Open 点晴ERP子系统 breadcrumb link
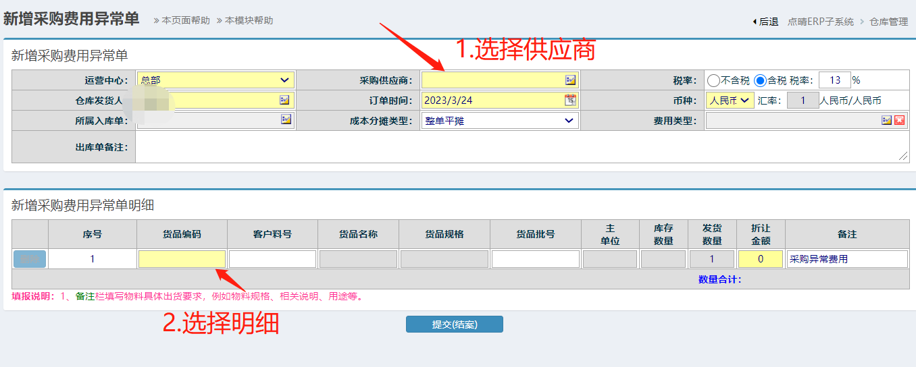The height and width of the screenshot is (367, 916). point(820,22)
